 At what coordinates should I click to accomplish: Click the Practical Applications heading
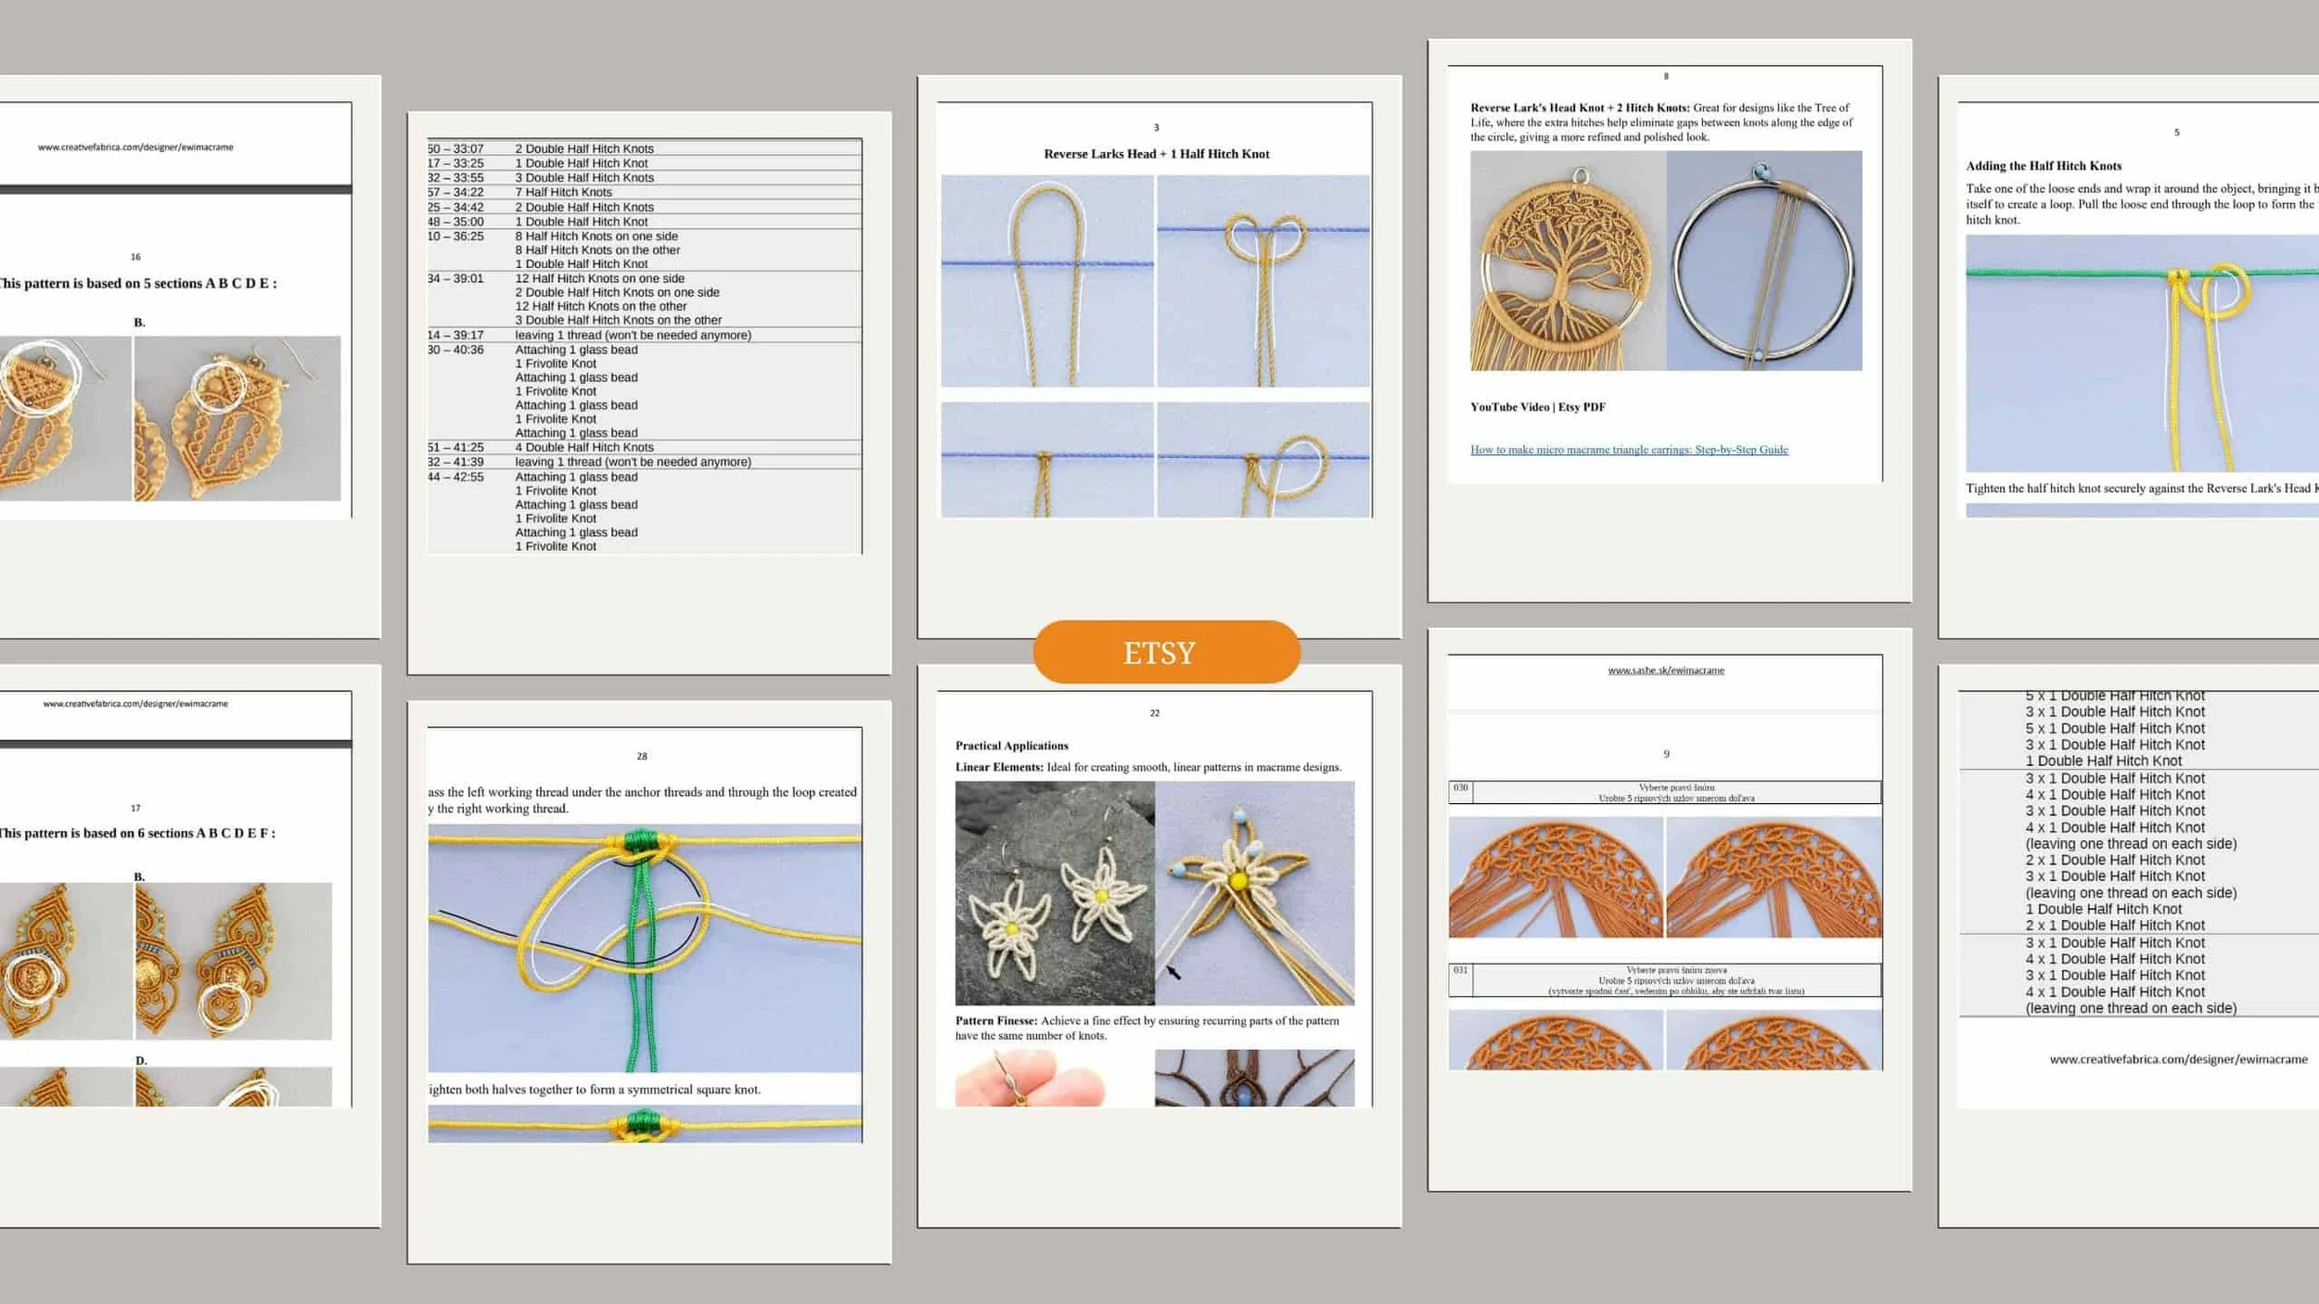coord(1011,746)
